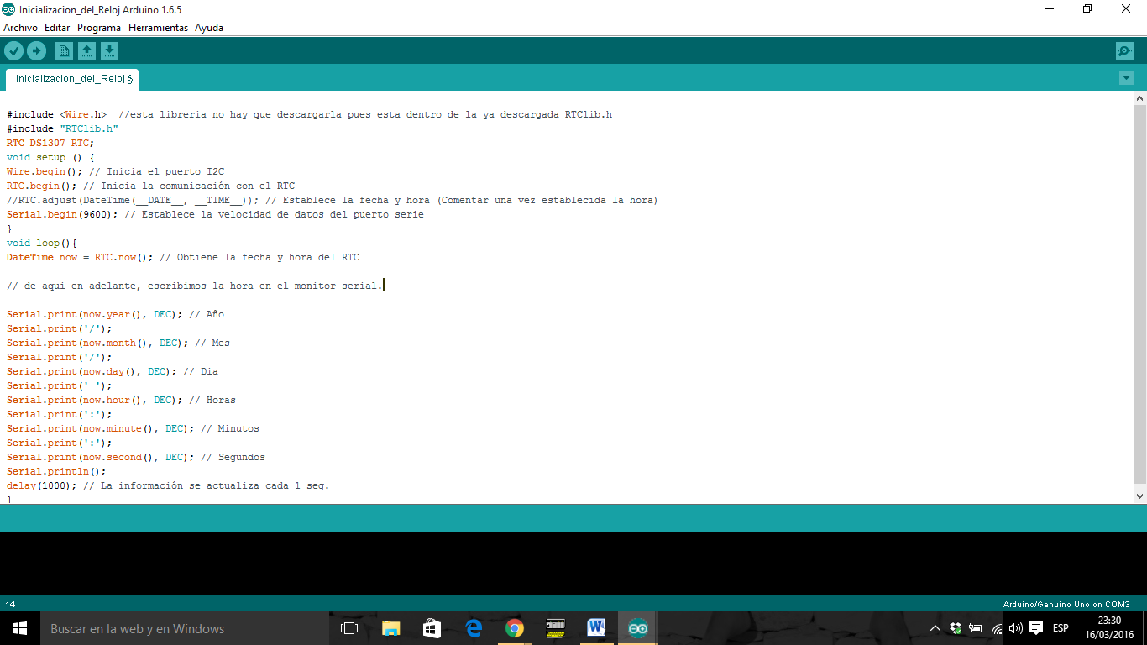Click the Verify sketch checkmark icon

[x=14, y=50]
